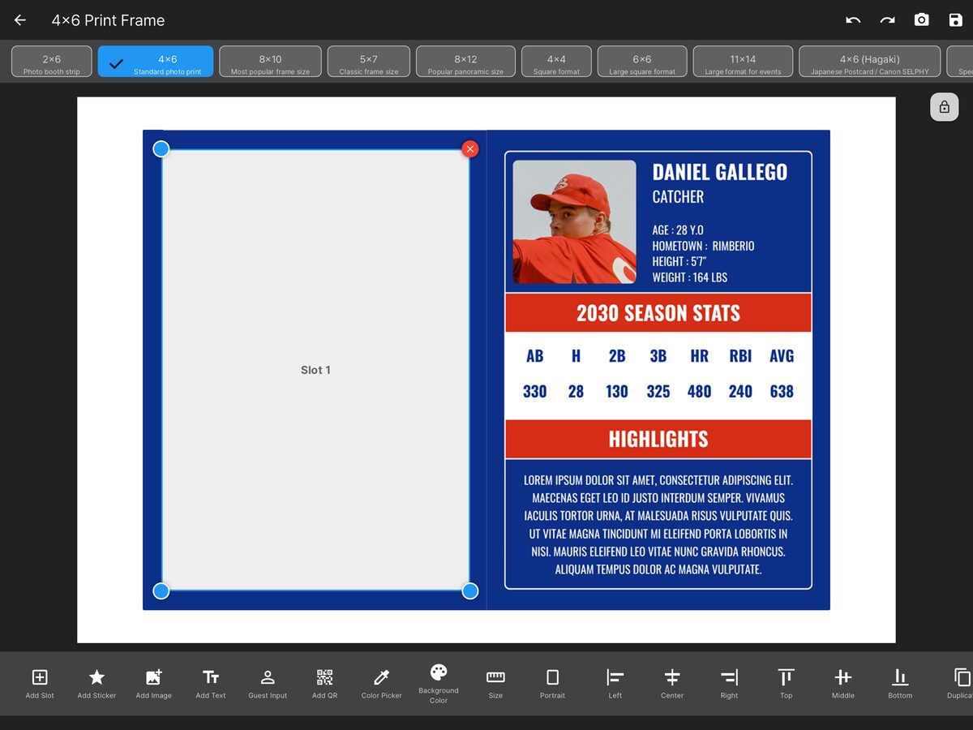Image resolution: width=973 pixels, height=730 pixels.
Task: Delete Slot 1 with red X handle
Action: pyautogui.click(x=470, y=149)
